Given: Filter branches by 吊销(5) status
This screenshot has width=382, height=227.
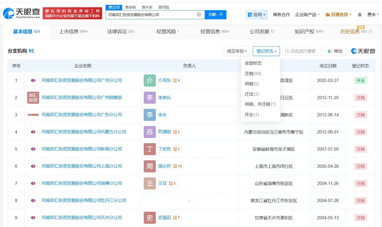Looking at the screenshot, I should click(x=252, y=84).
